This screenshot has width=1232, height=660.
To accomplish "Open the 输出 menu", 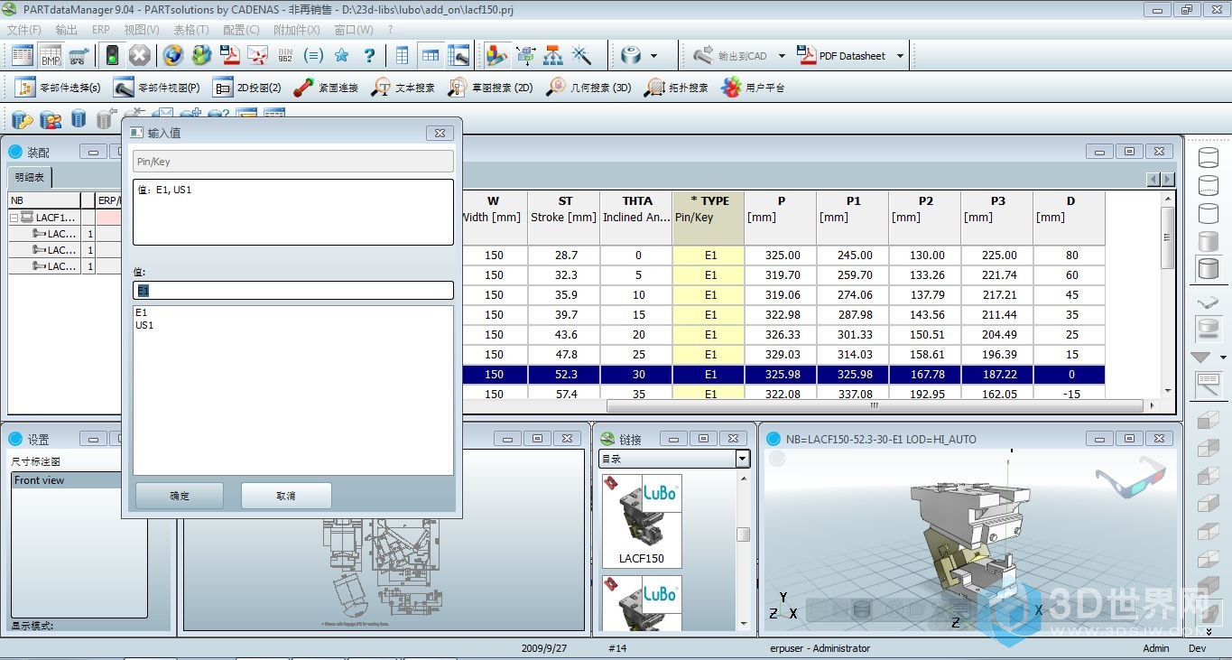I will click(66, 30).
